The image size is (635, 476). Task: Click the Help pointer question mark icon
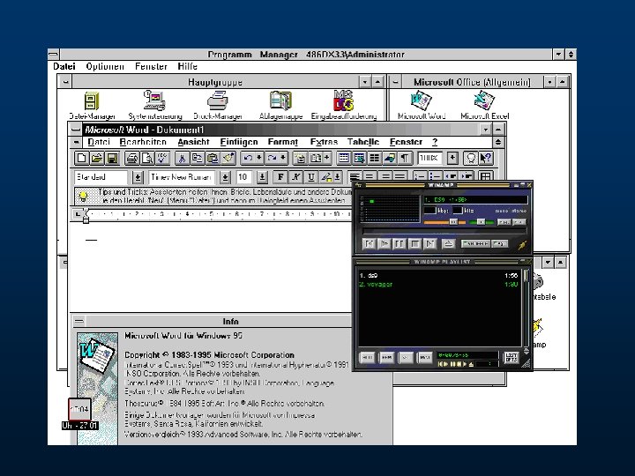(x=486, y=158)
